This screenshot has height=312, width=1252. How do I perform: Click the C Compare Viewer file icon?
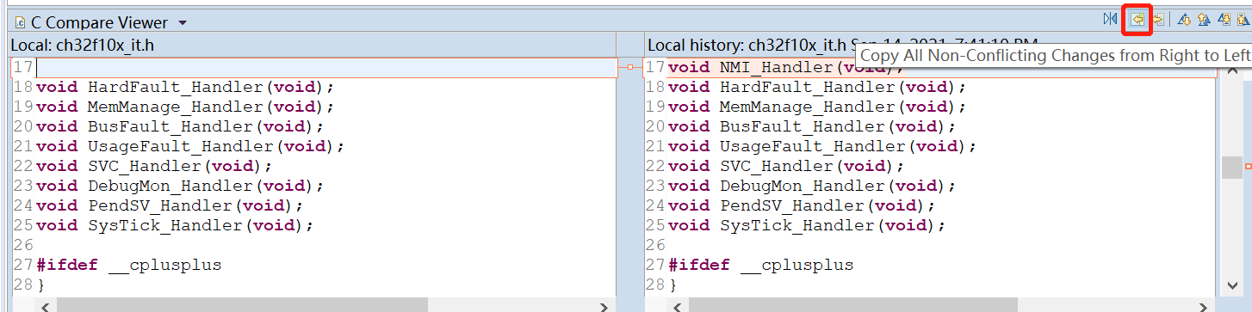tap(19, 21)
